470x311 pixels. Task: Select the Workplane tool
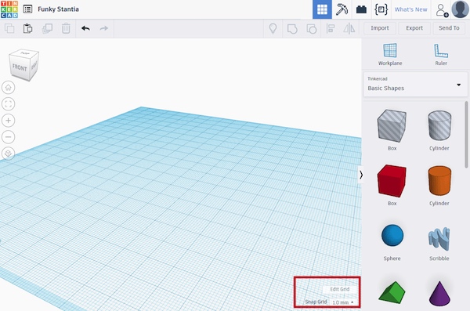point(390,54)
